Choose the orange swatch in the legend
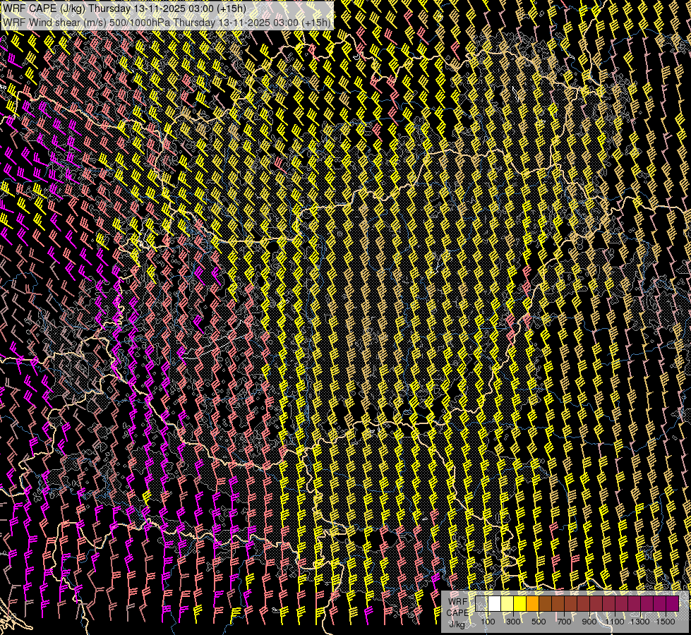The width and height of the screenshot is (691, 635). click(532, 603)
